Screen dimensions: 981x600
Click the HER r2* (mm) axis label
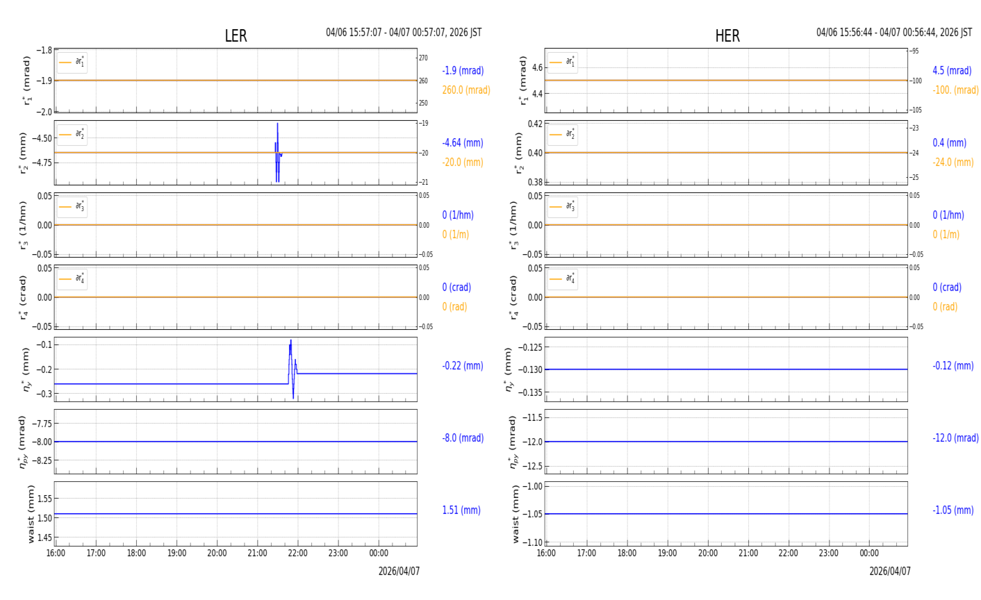pos(518,153)
